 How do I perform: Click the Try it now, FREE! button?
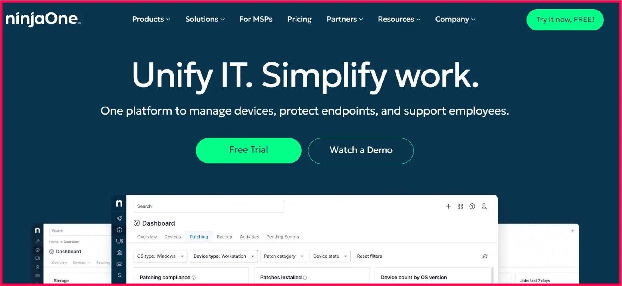(565, 20)
